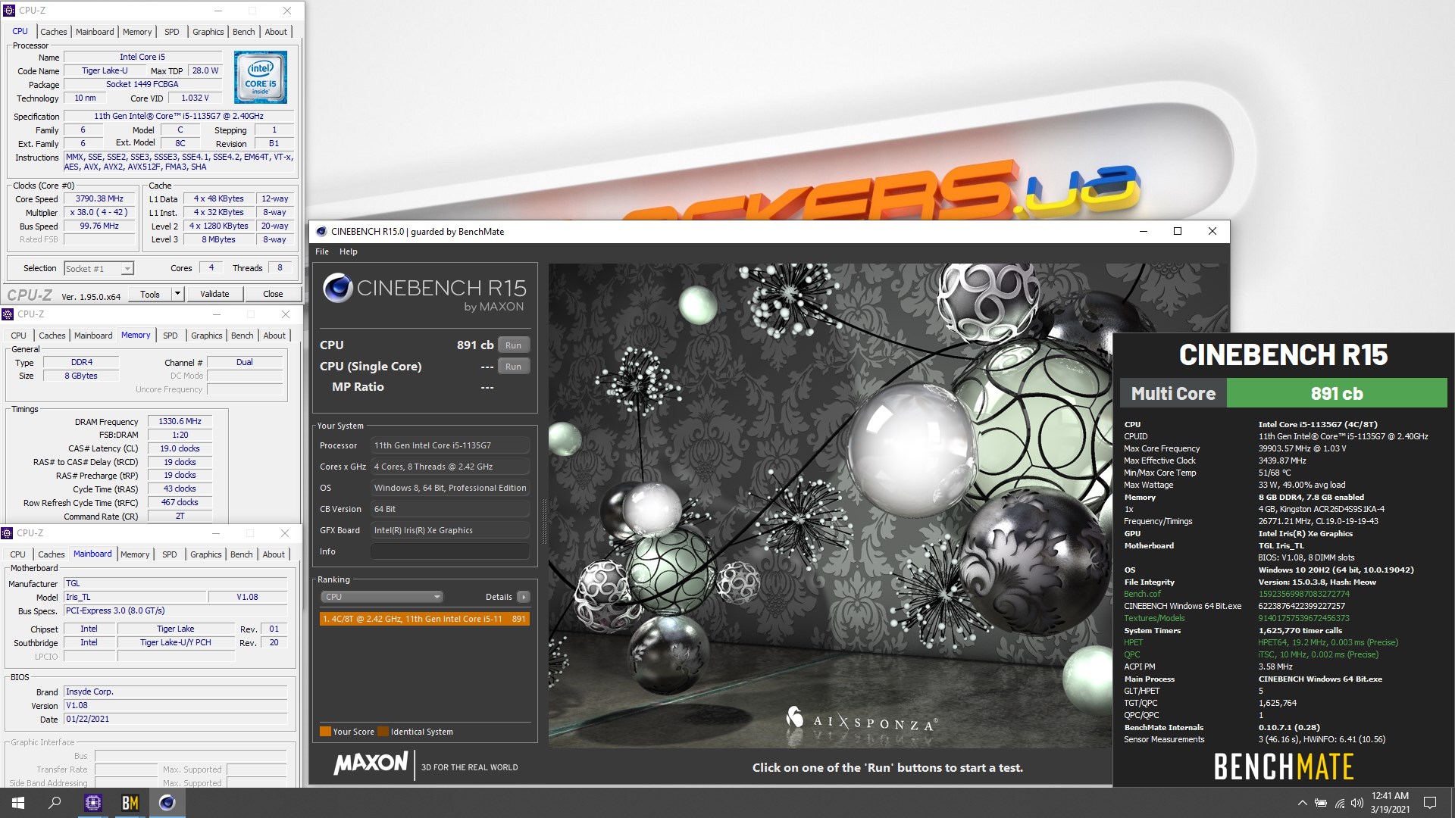Click the Intel Core i5 logo badge
Viewport: 1455px width, 818px height.
260,77
